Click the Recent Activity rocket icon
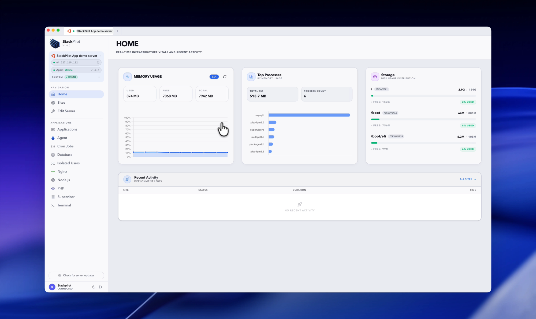The image size is (536, 319). [127, 179]
